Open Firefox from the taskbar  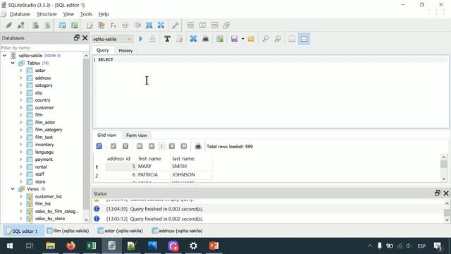(70, 246)
